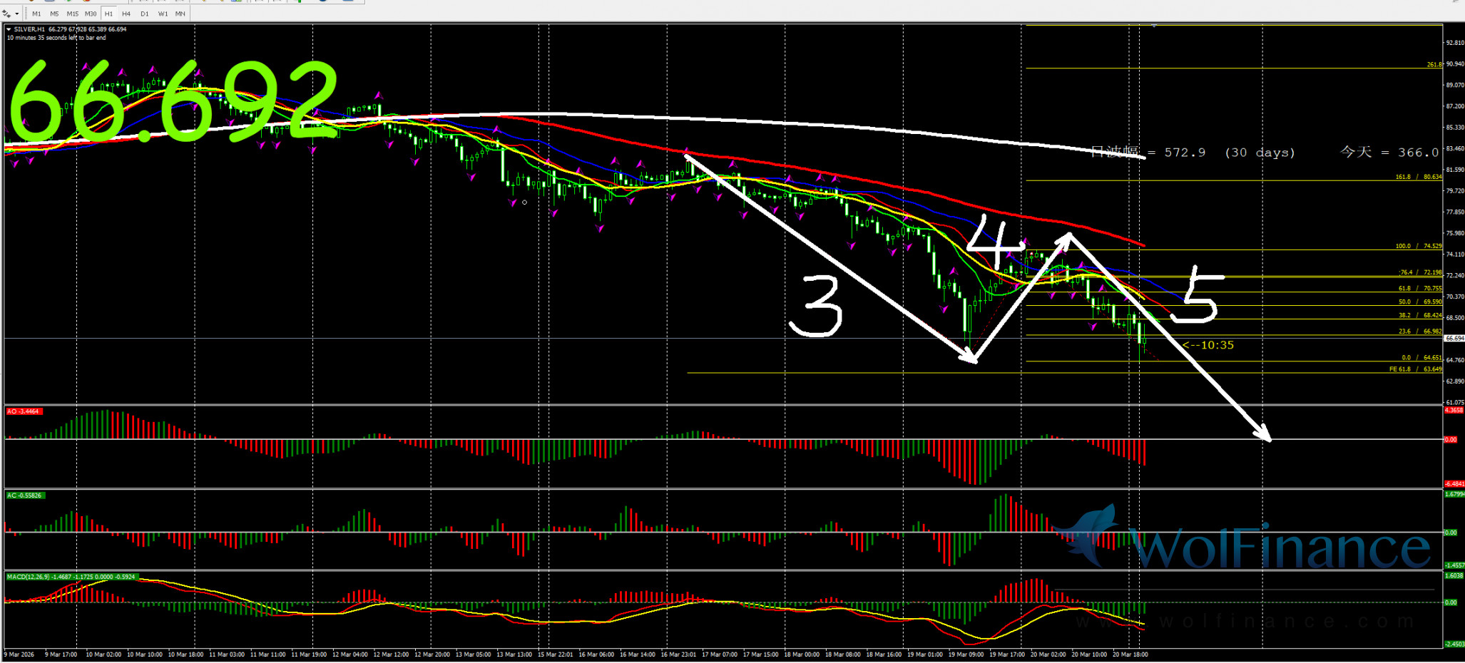This screenshot has height=663, width=1465.
Task: Select the MN monthly timeframe
Action: (180, 14)
